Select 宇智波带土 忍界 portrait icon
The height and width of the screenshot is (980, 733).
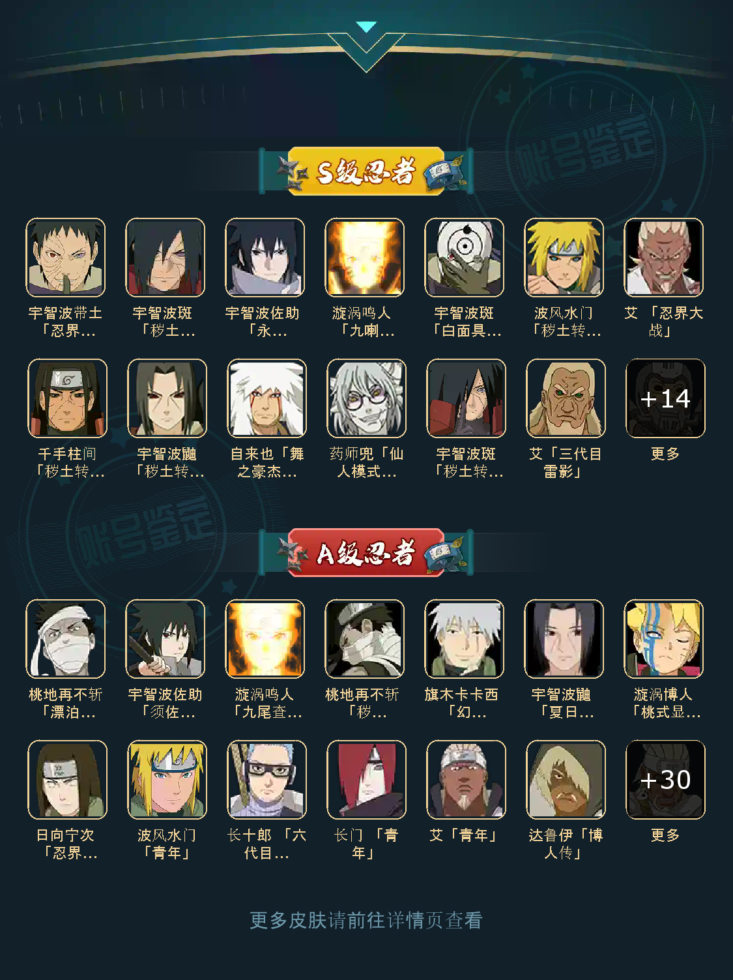tap(66, 258)
